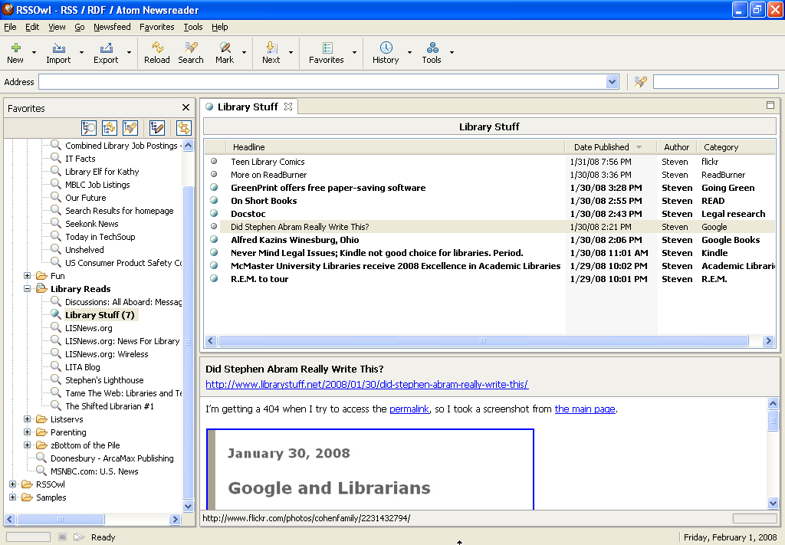The image size is (785, 545).
Task: Open the dropdown arrow next to Import
Action: coord(81,53)
